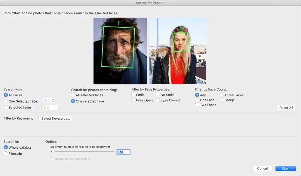Open the Select Keywords dialog
The width and height of the screenshot is (301, 176).
(56, 118)
